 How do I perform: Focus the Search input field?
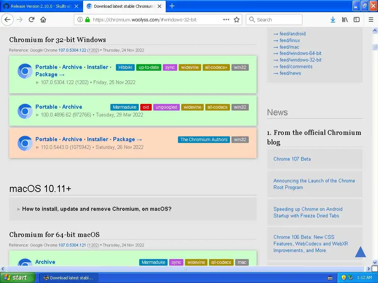coord(274,20)
